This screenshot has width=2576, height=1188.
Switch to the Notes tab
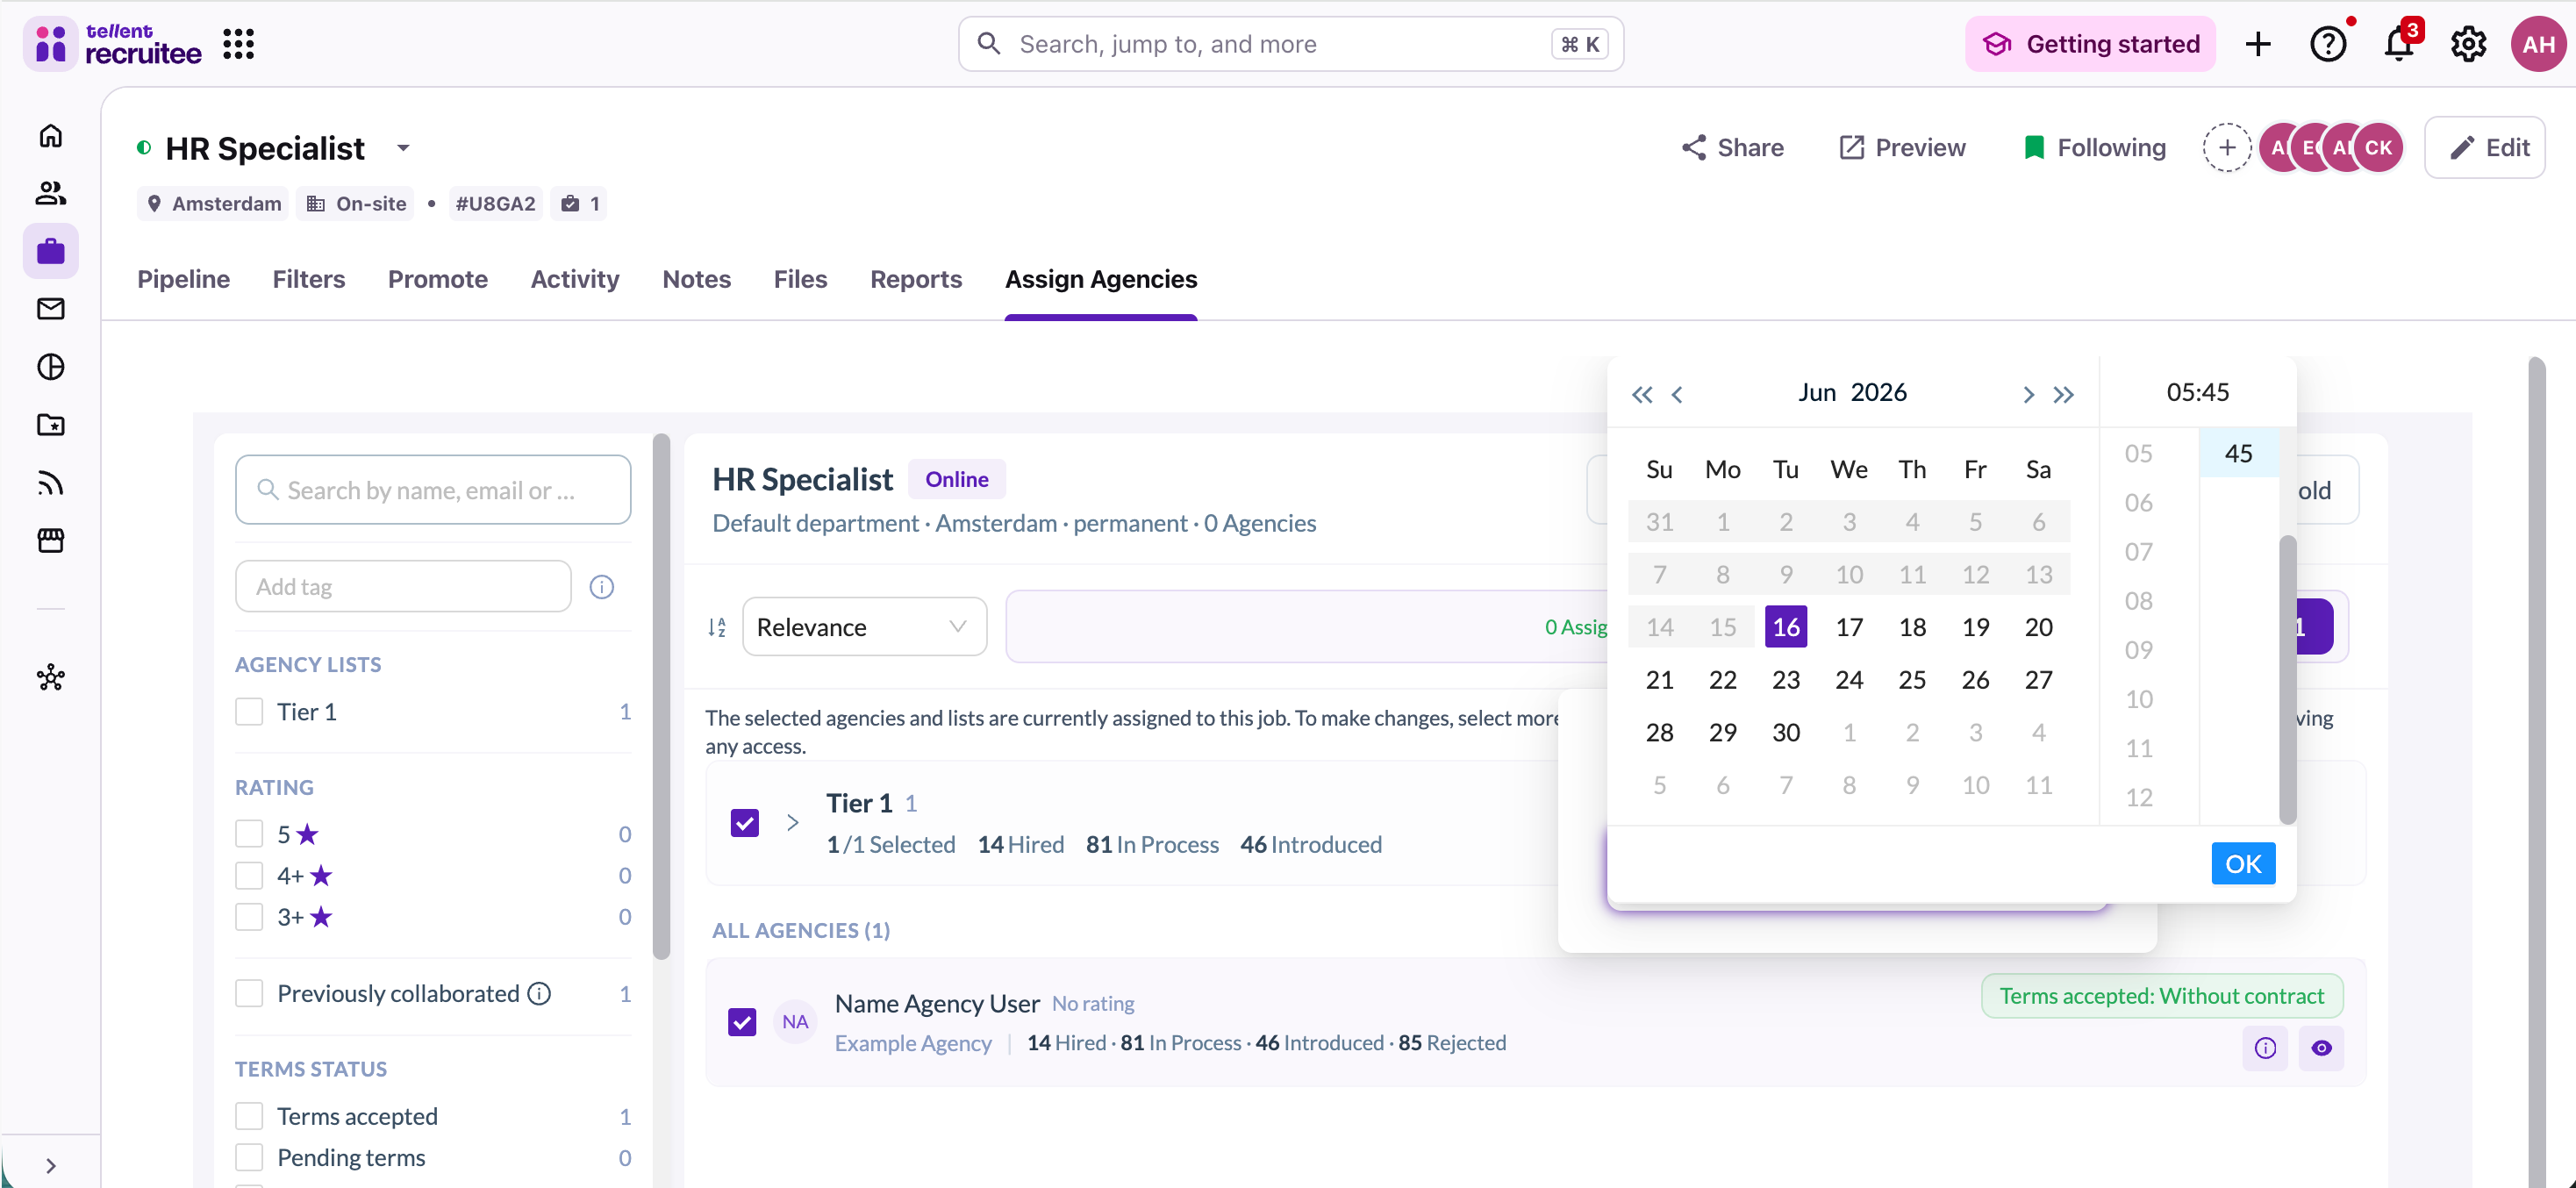[x=696, y=279]
